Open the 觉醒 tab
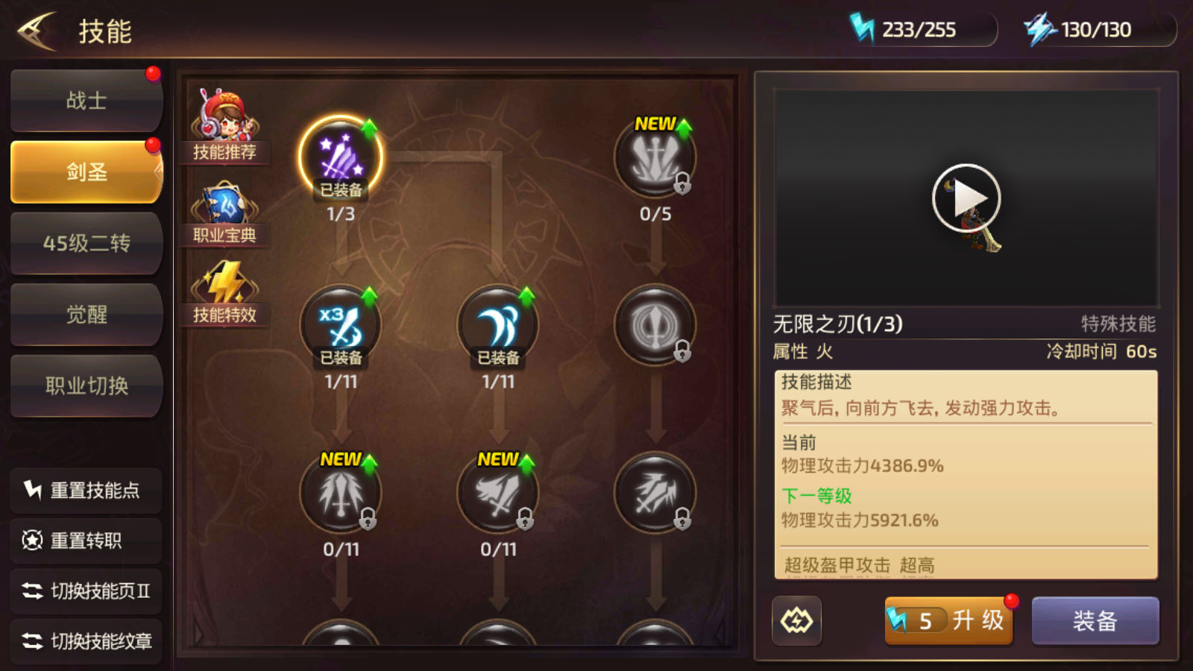1193x671 pixels. coord(86,315)
